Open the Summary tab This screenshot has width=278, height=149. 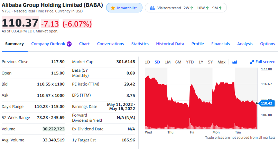[15, 44]
